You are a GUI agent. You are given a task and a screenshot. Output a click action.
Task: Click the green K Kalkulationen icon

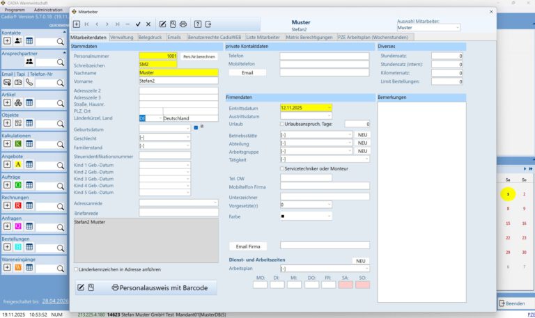click(18, 143)
